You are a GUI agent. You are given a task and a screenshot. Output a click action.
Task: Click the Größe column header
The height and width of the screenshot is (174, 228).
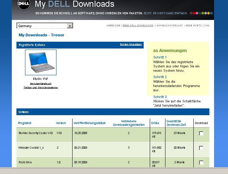coord(155,123)
